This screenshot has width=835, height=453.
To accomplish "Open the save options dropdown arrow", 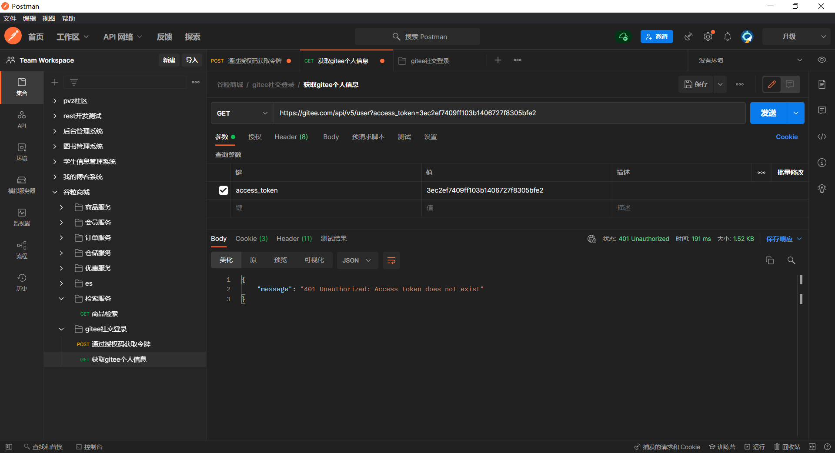I will click(720, 84).
